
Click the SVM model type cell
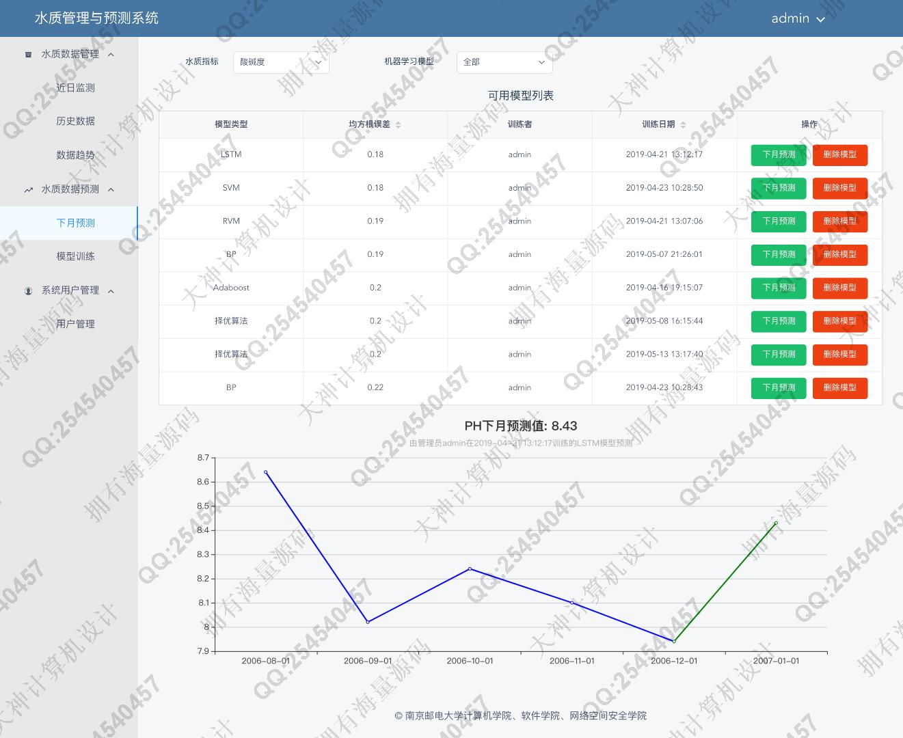point(231,188)
